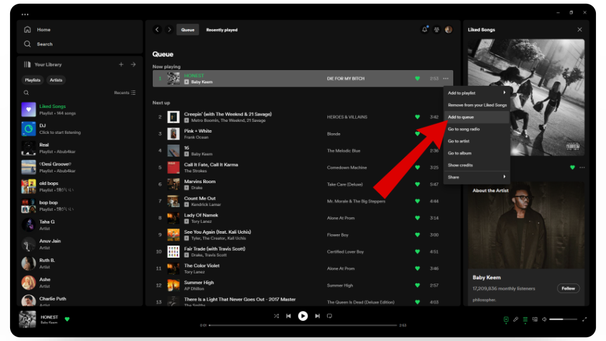Skip to the previous track

pos(288,316)
